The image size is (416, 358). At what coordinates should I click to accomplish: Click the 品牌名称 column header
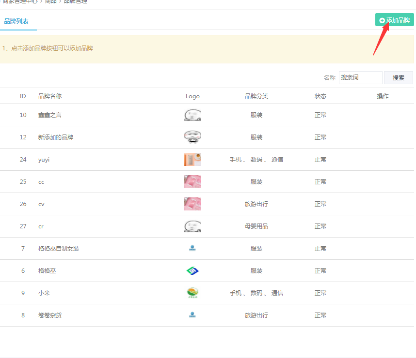(x=50, y=96)
